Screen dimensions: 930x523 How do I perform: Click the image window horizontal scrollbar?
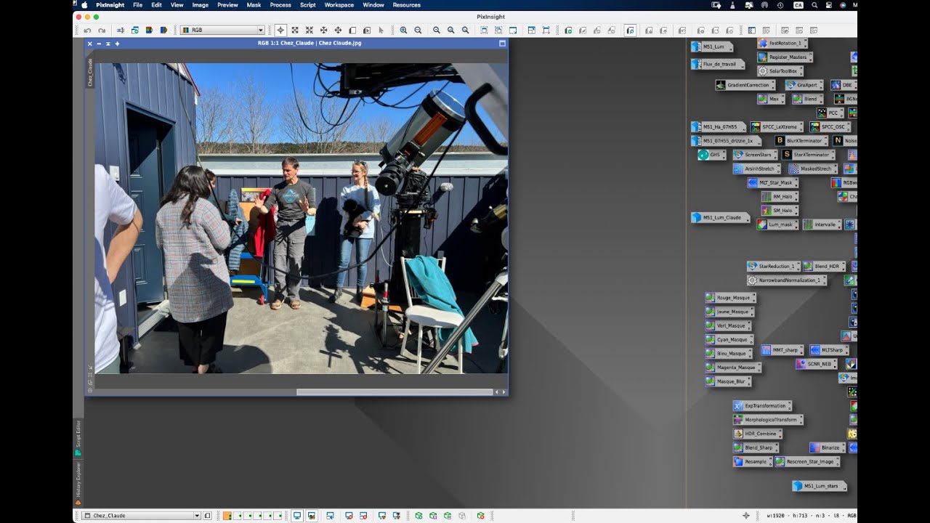coord(395,392)
